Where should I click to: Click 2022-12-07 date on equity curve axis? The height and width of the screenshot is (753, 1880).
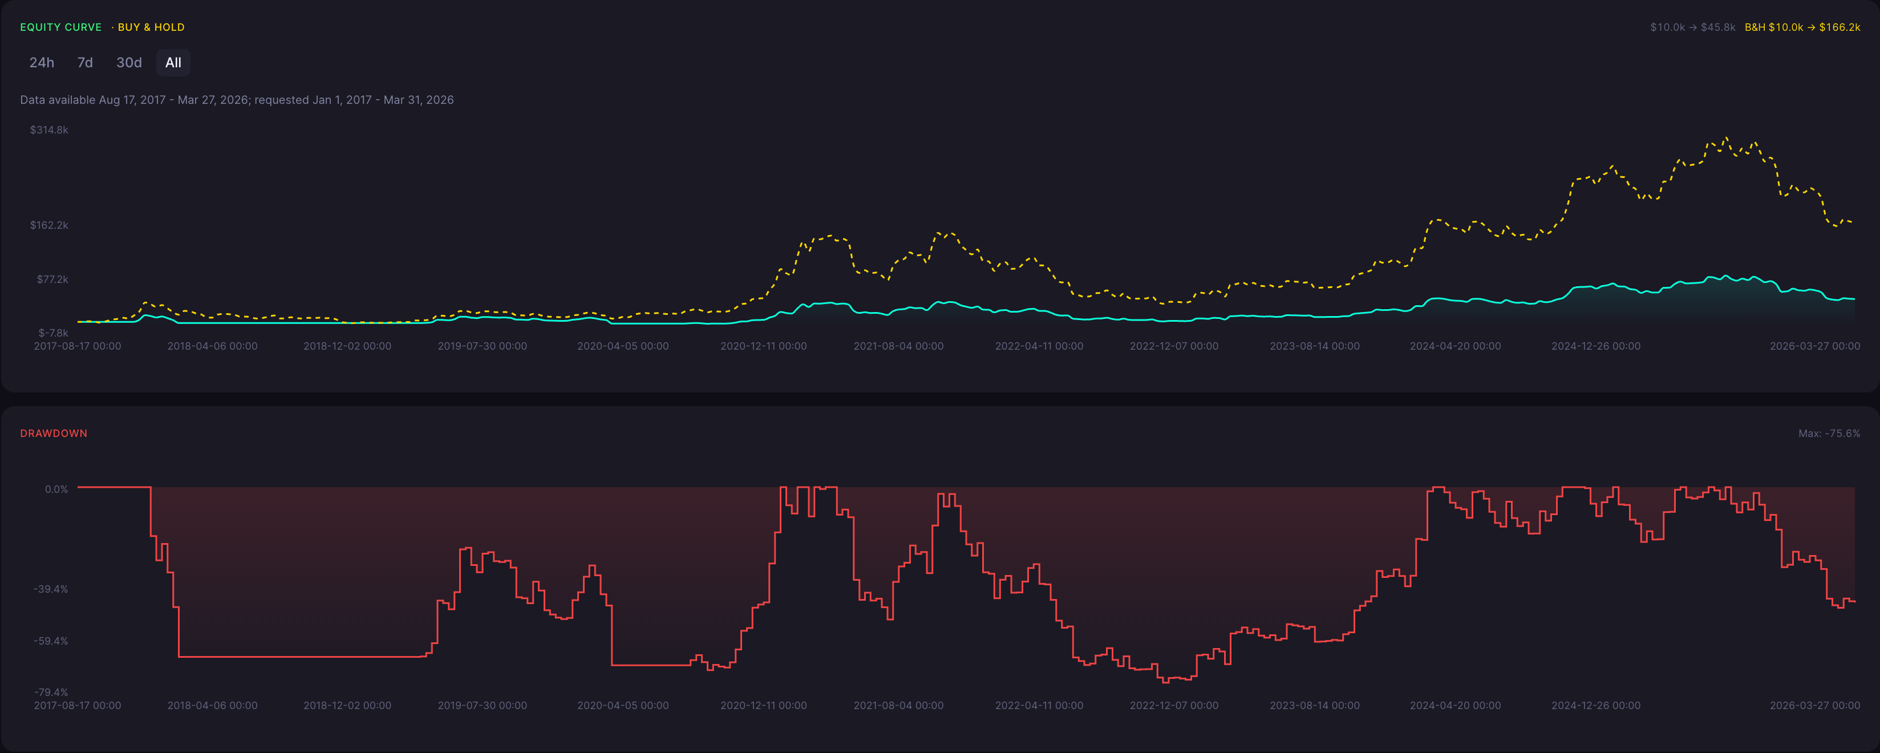point(1174,346)
